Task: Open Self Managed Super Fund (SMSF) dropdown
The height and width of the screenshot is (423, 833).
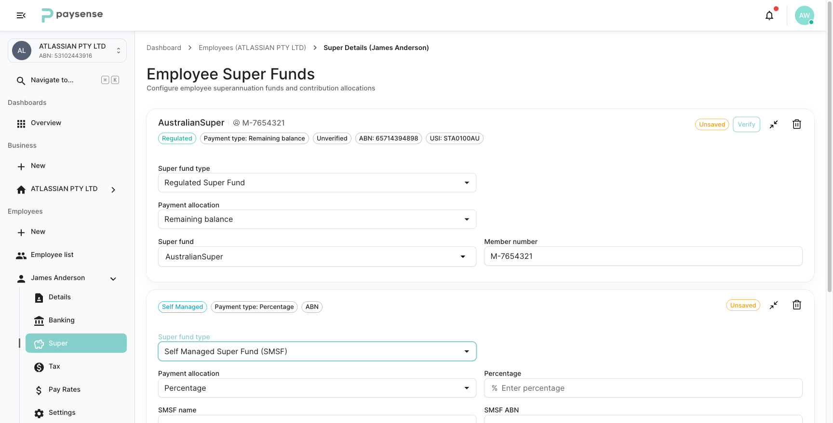Action: coord(317,351)
